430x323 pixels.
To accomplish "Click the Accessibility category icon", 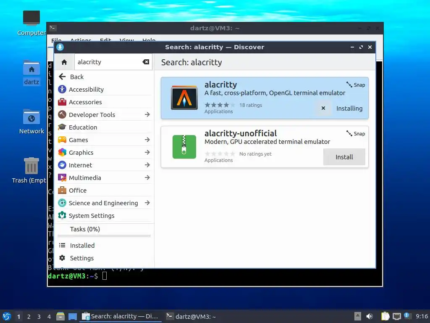I will pyautogui.click(x=62, y=89).
